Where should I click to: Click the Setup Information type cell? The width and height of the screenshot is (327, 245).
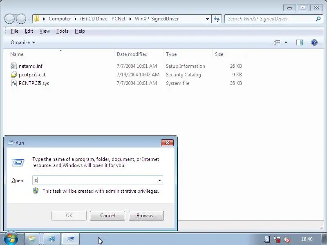click(x=186, y=66)
